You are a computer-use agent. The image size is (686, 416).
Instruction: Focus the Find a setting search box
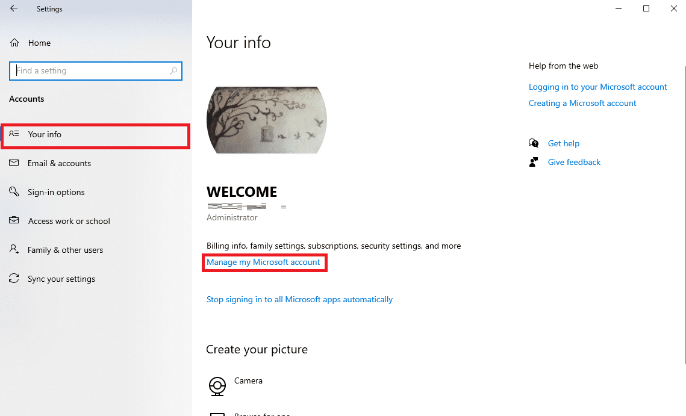(95, 71)
